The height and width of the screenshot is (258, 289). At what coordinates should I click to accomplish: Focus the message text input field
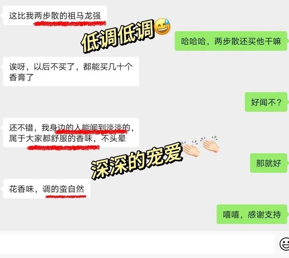tap(137, 244)
